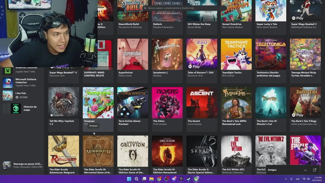Open The Evil Within (PC) cover

pyautogui.click(x=236, y=151)
